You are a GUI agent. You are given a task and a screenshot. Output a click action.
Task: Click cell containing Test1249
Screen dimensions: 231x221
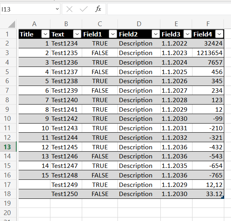[x=66, y=185]
